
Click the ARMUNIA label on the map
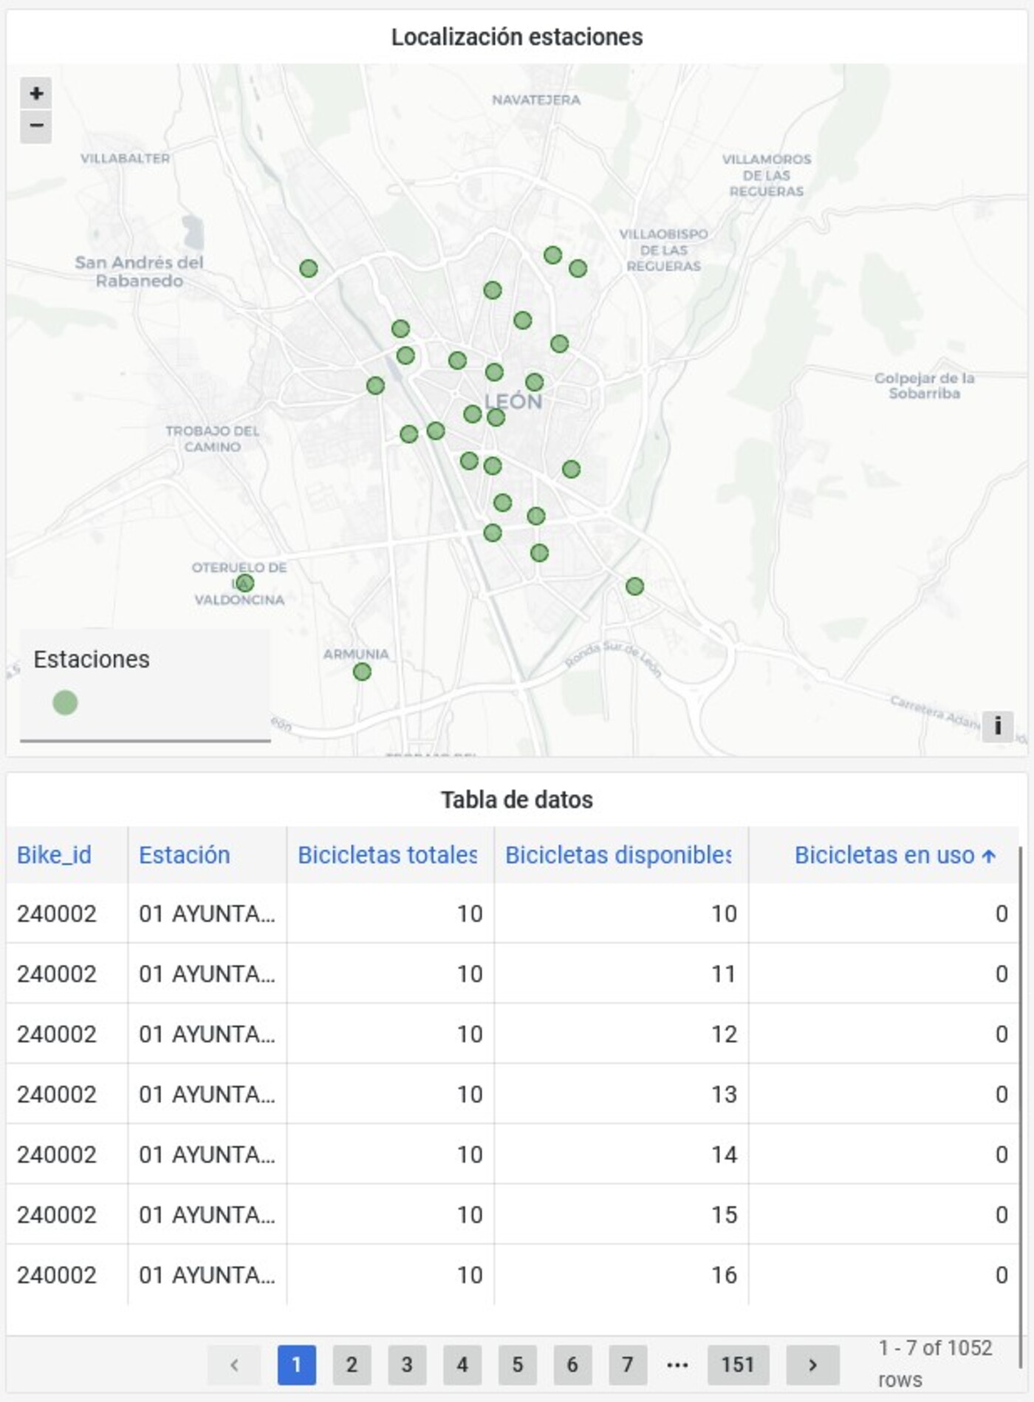pyautogui.click(x=356, y=654)
